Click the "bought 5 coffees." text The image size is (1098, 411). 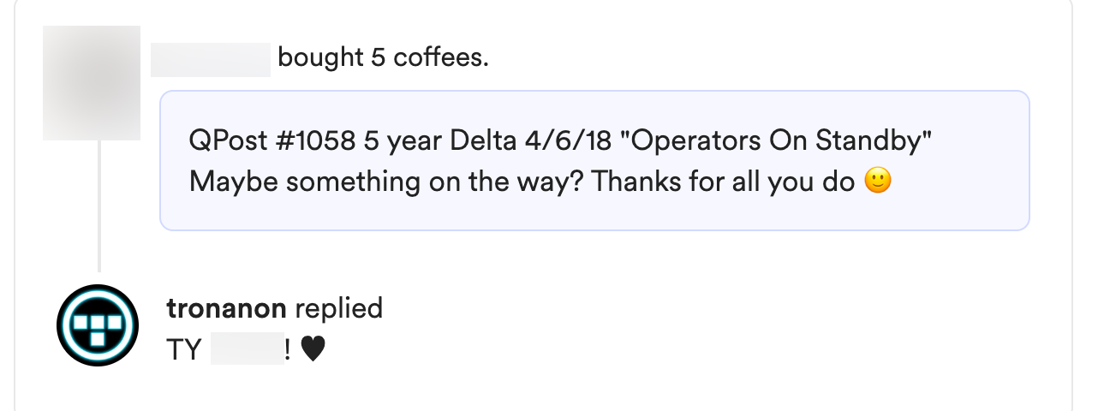[x=383, y=59]
